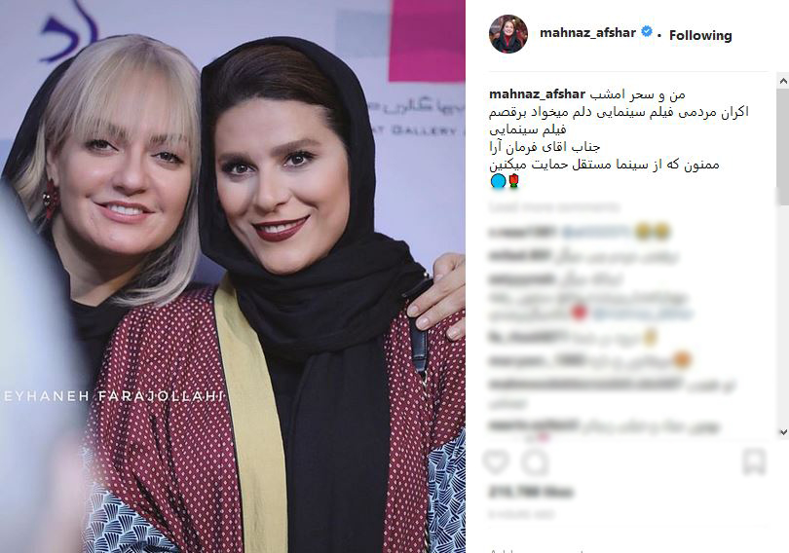Like the post with the heart icon
The image size is (789, 553).
[497, 462]
